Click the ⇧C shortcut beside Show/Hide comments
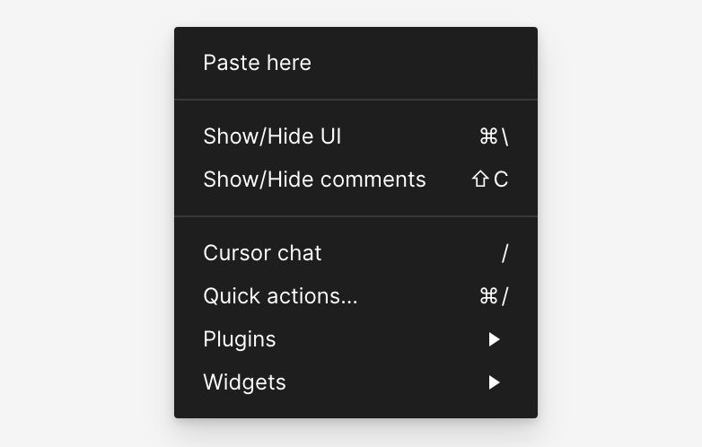This screenshot has width=702, height=447. point(490,180)
